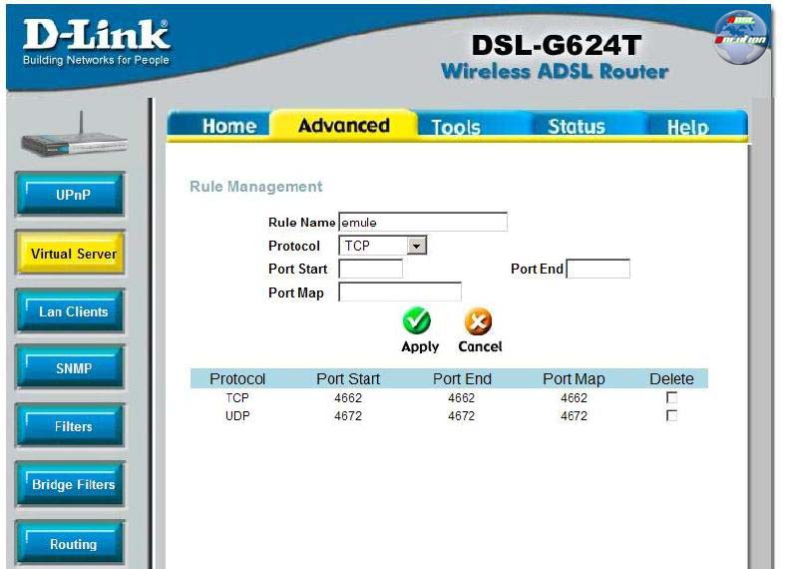Viewport: 785px width, 569px height.
Task: Select the Virtual Server sidebar button
Action: click(x=71, y=253)
